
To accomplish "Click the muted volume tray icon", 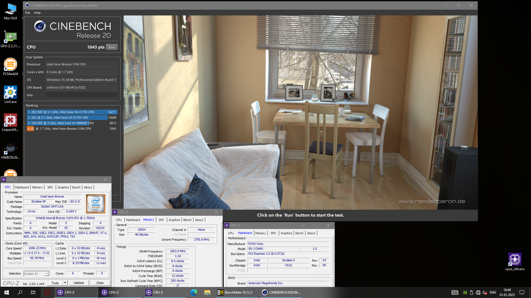I will (485, 292).
